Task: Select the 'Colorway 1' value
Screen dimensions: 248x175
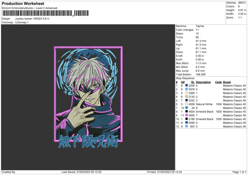Action: pos(22,22)
